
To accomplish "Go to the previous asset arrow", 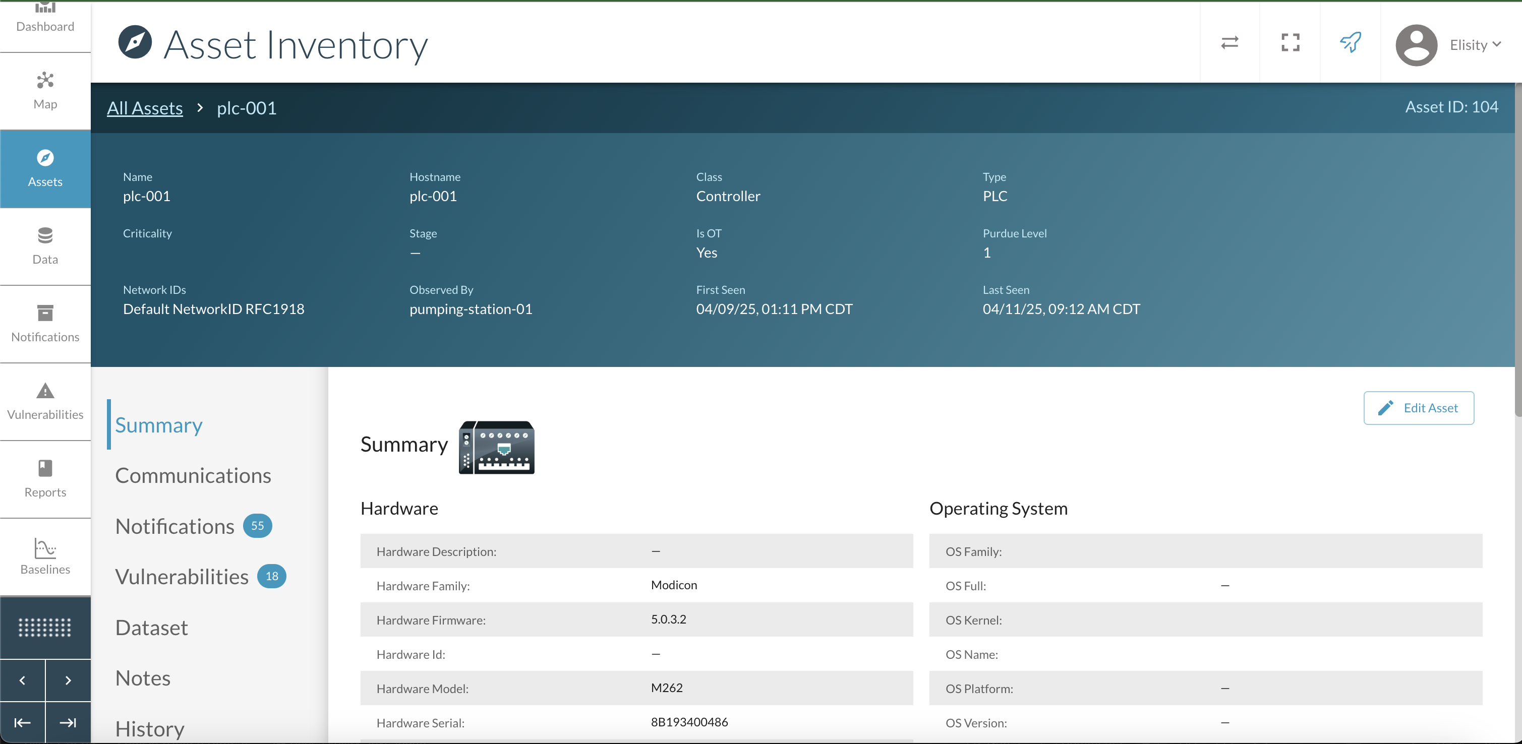I will click(23, 680).
